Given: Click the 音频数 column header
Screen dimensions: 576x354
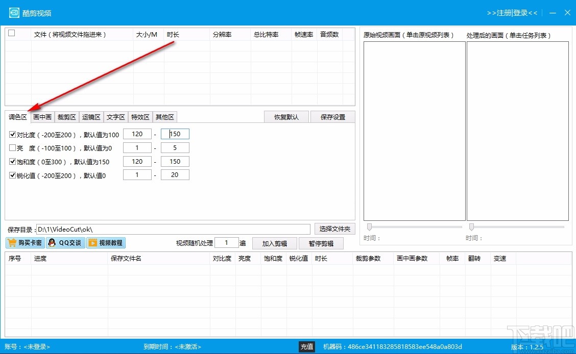Looking at the screenshot, I should tap(330, 35).
